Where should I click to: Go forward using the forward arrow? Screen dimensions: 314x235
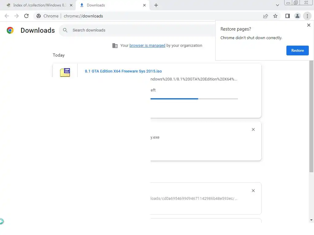point(17,16)
